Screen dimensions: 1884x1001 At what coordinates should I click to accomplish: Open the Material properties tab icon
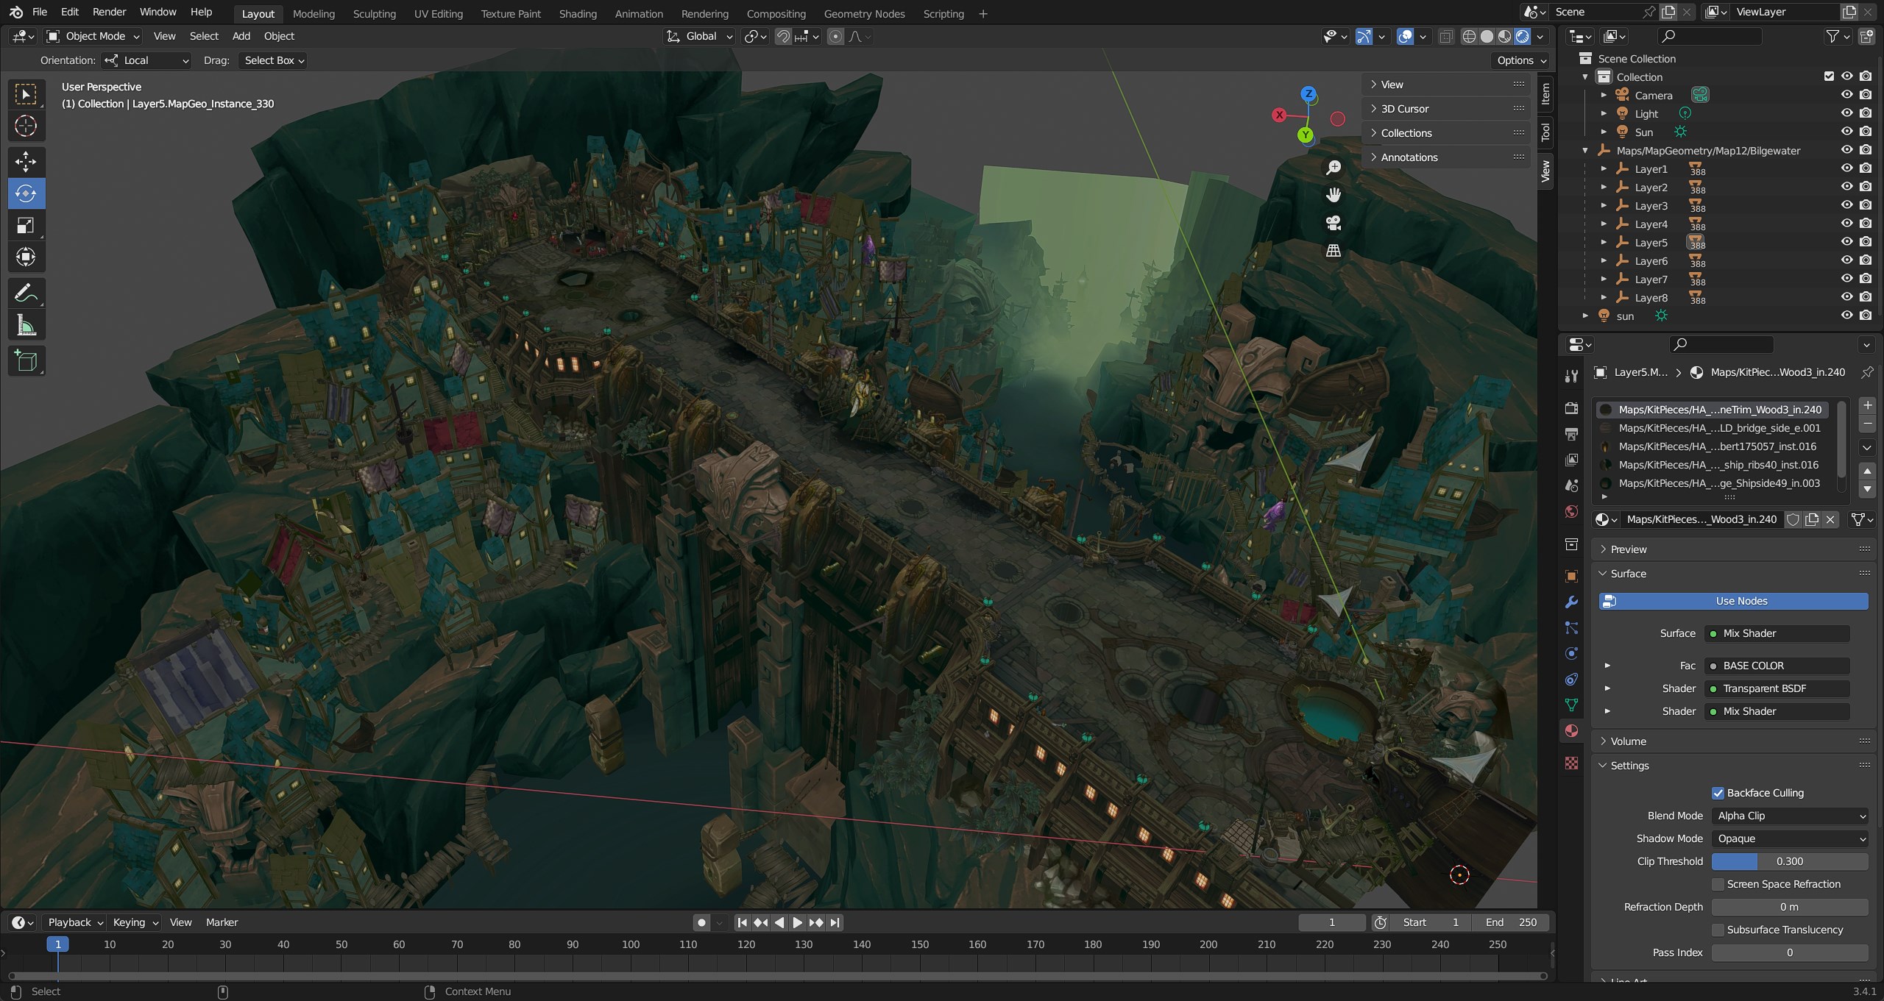pos(1571,730)
